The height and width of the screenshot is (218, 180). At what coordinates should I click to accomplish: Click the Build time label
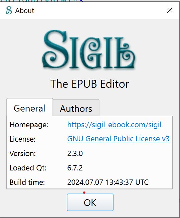(27, 182)
